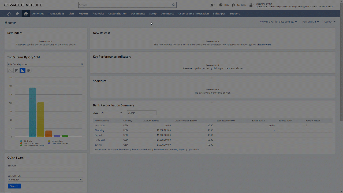Switch chart to line graph view

tap(10, 70)
